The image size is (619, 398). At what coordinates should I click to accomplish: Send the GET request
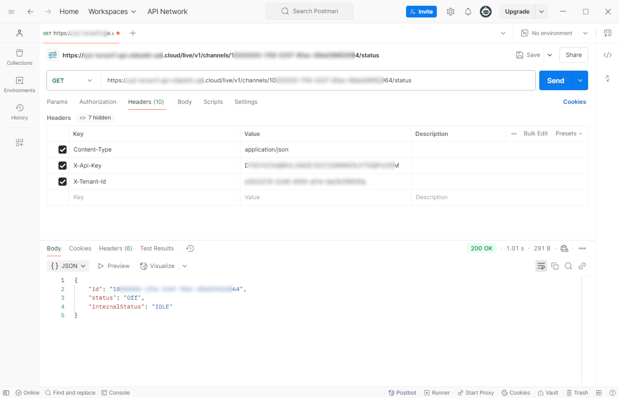point(556,80)
